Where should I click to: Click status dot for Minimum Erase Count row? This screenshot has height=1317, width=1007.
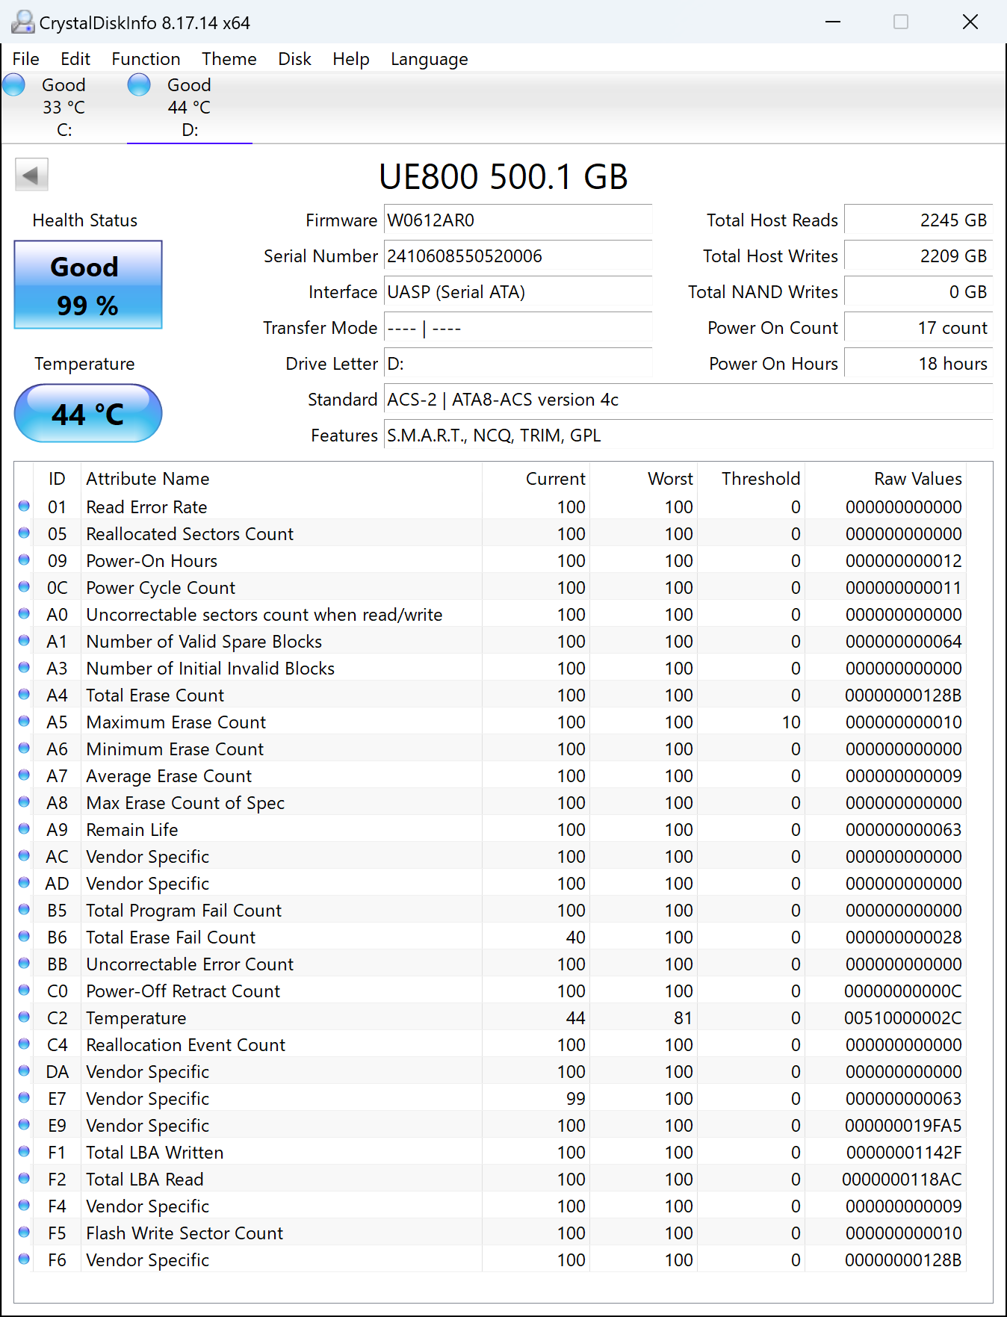tap(24, 749)
